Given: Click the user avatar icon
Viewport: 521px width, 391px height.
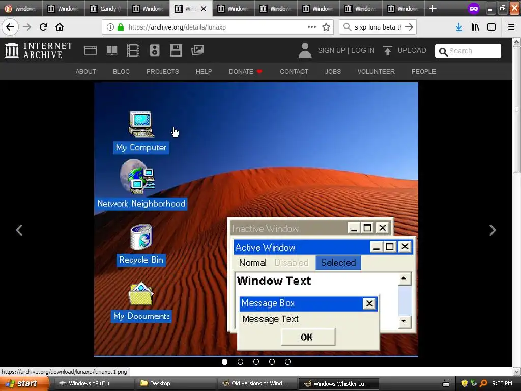Looking at the screenshot, I should (x=305, y=50).
